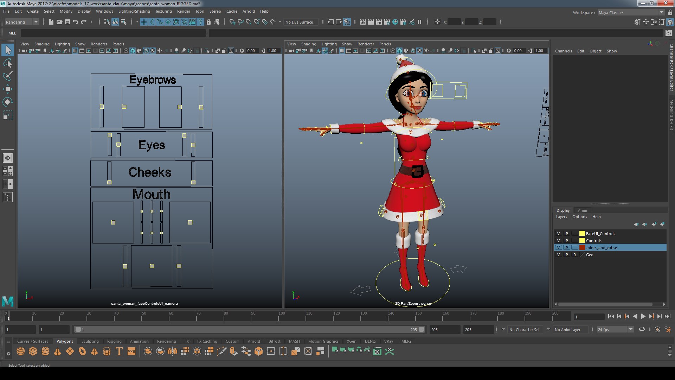The image size is (675, 380).
Task: Activate the Move tool in toolbox
Action: (x=8, y=89)
